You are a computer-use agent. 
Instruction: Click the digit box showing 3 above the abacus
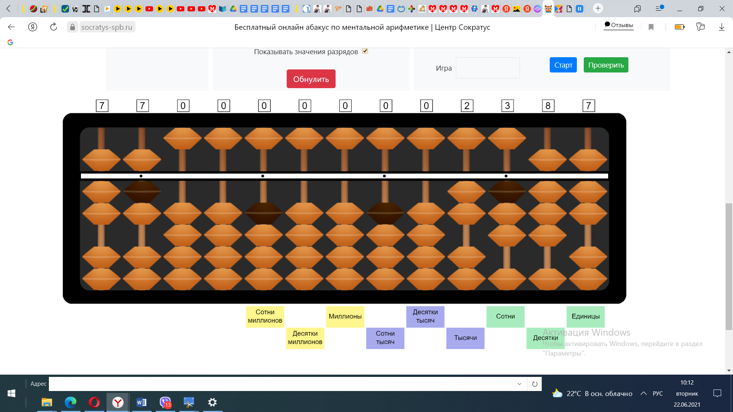(507, 106)
